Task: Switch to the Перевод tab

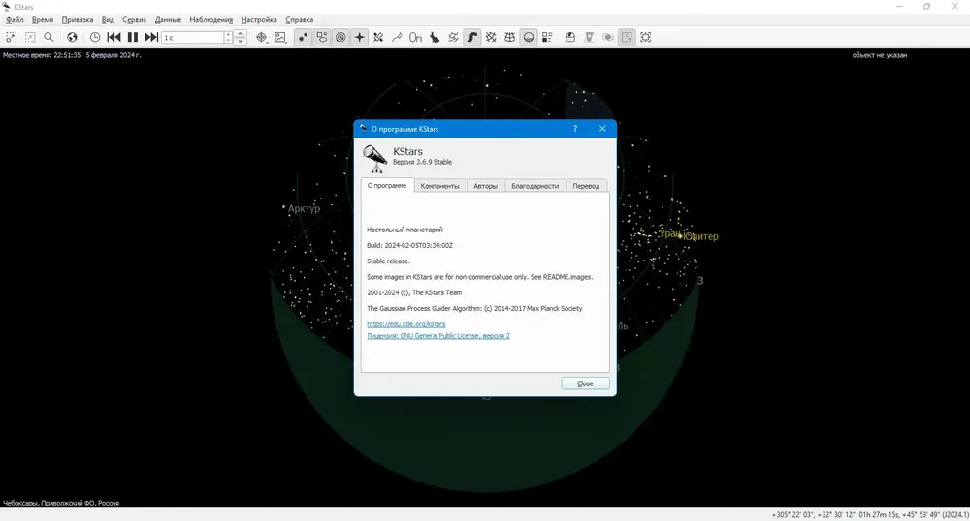Action: [x=586, y=186]
